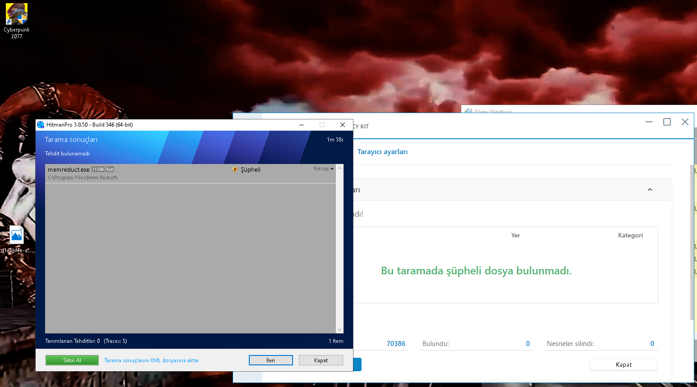Image resolution: width=697 pixels, height=387 pixels.
Task: Click the HitmanPro logo icon in the title bar
Action: coord(41,125)
